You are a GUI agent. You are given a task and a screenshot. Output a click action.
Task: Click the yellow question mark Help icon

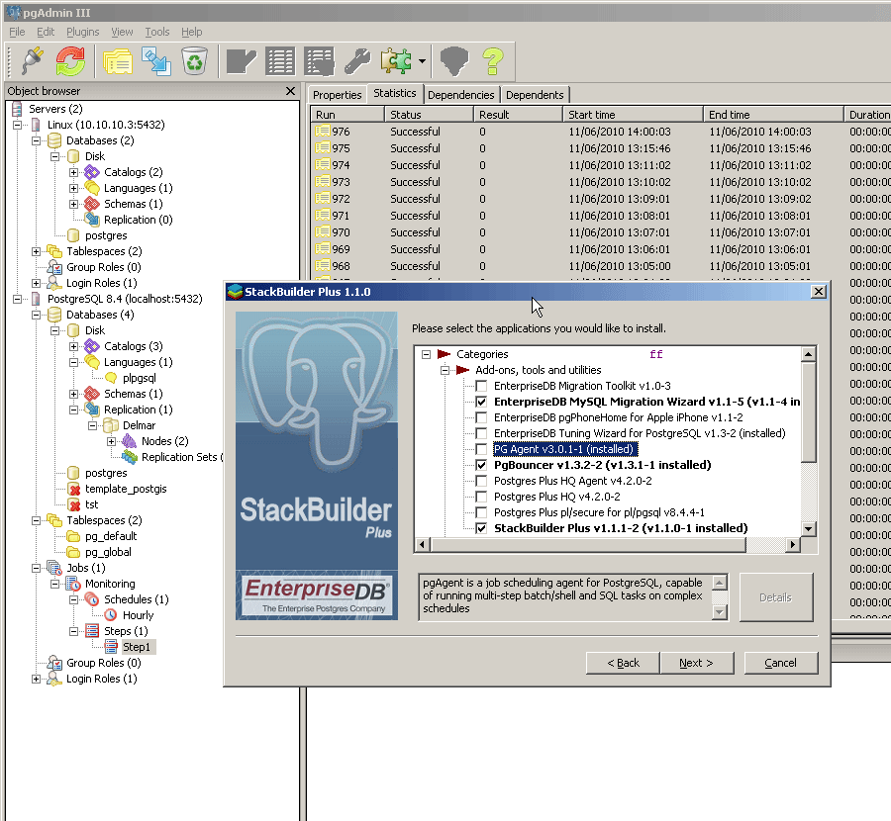coord(493,60)
